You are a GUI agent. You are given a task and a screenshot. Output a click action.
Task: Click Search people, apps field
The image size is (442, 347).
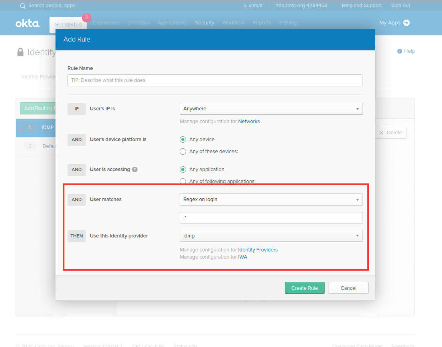(x=52, y=6)
